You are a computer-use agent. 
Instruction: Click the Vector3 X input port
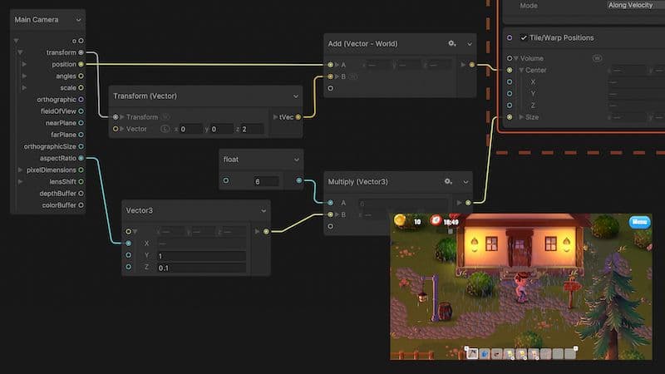point(129,244)
